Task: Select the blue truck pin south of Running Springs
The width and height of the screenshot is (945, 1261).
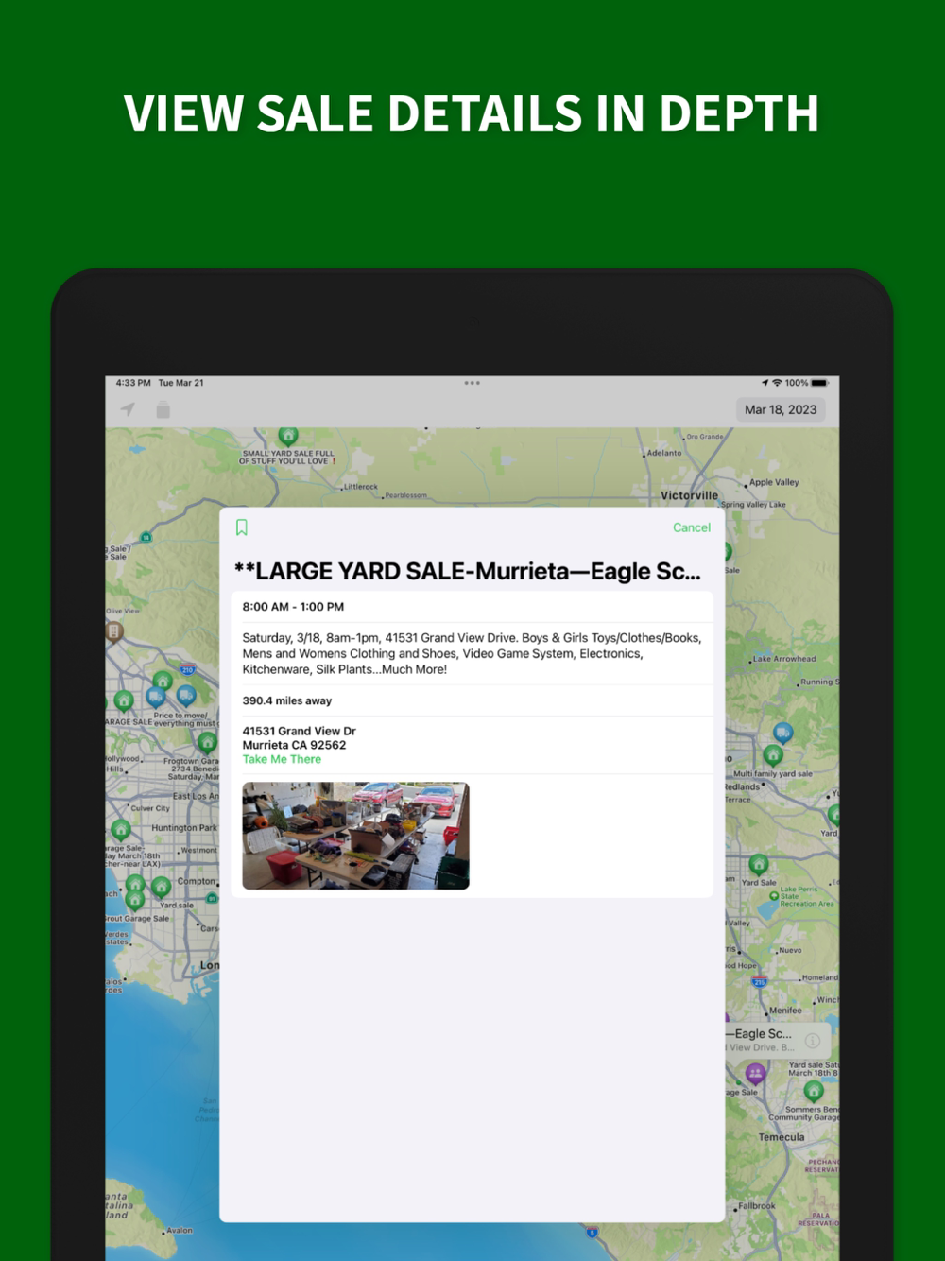Action: tap(782, 733)
